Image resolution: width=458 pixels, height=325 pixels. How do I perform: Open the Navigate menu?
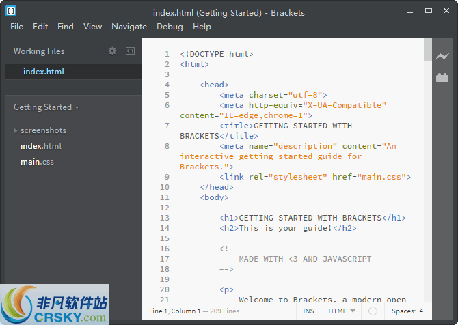coord(129,27)
